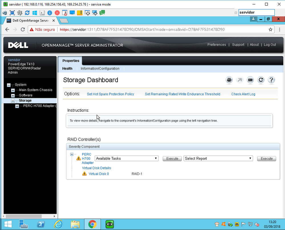Open Set Remaining Rated Write Endurance Threshold
The height and width of the screenshot is (230, 285).
pyautogui.click(x=183, y=94)
